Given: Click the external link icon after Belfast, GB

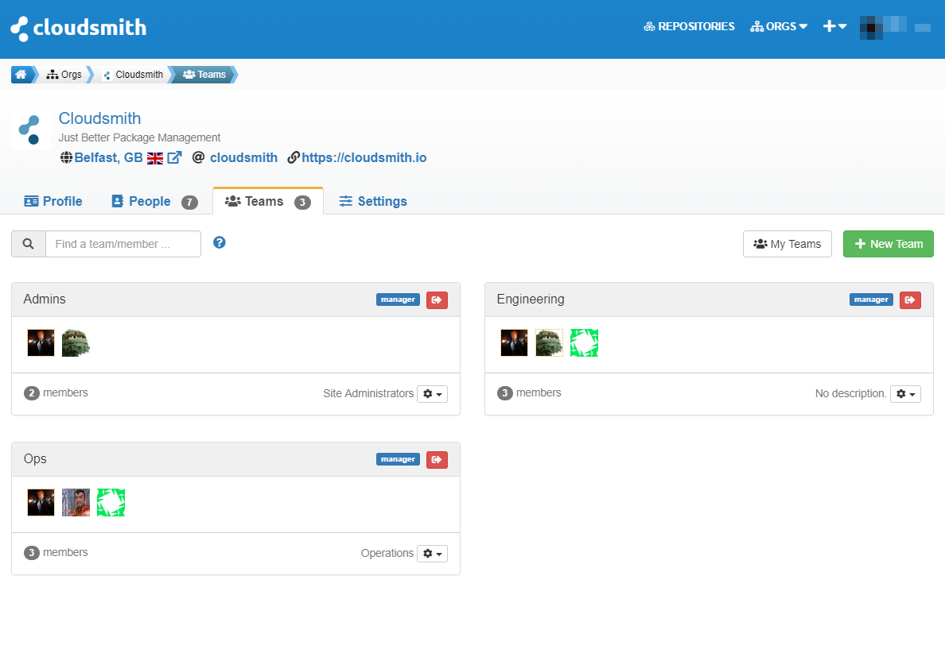Looking at the screenshot, I should 174,157.
